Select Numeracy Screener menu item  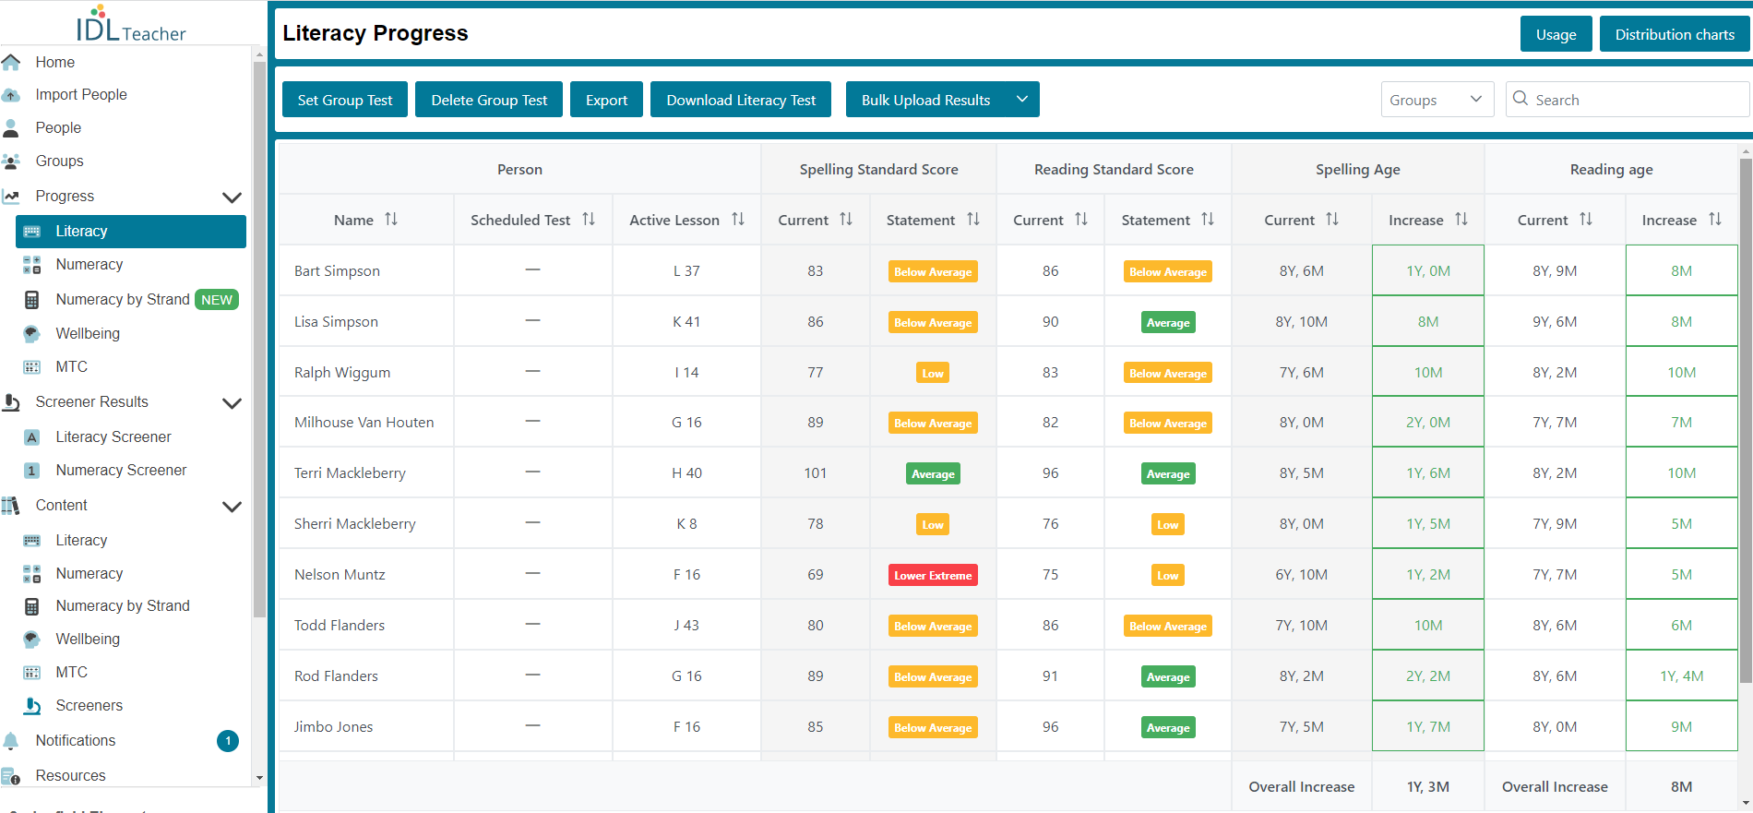121,471
